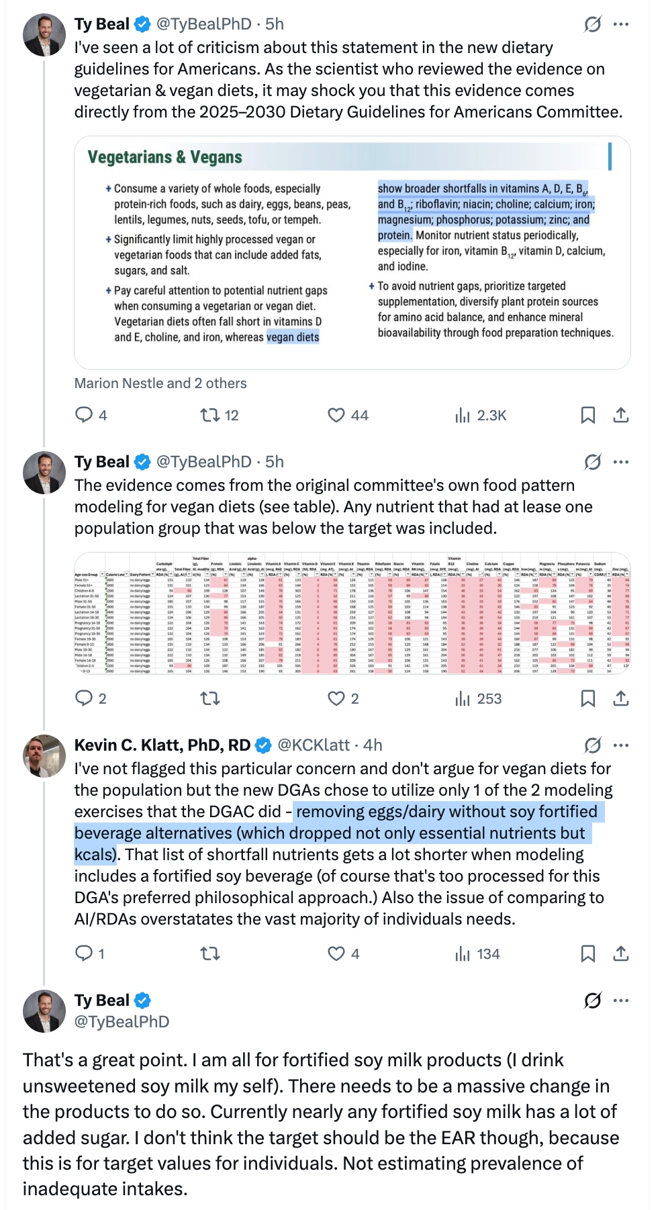666x1210 pixels.
Task: Open more options on Kevin Klatt's post
Action: click(622, 745)
